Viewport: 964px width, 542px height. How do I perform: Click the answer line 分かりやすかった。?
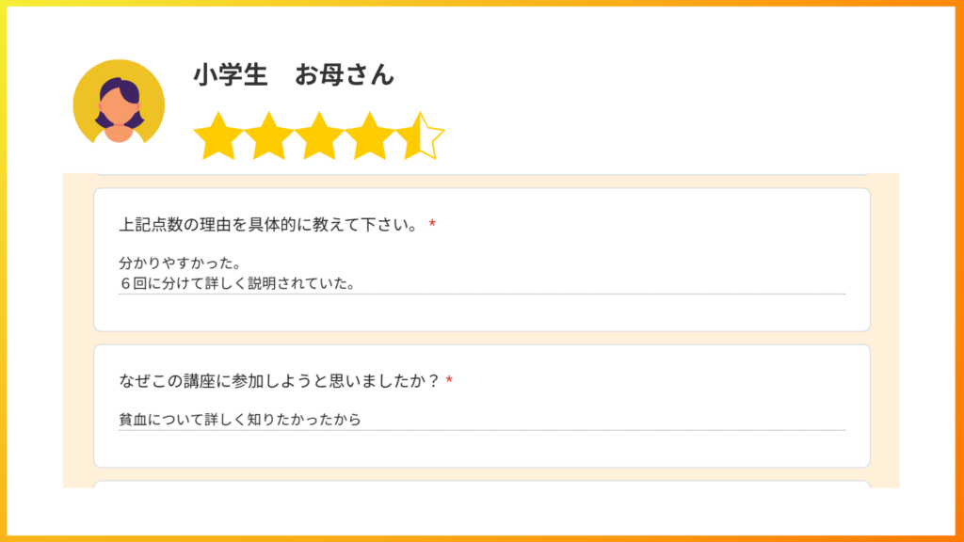tap(180, 263)
